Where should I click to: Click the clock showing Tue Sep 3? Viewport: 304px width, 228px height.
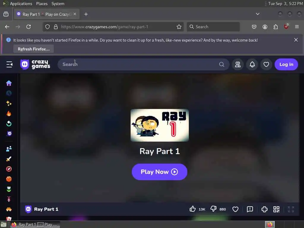pos(285,4)
